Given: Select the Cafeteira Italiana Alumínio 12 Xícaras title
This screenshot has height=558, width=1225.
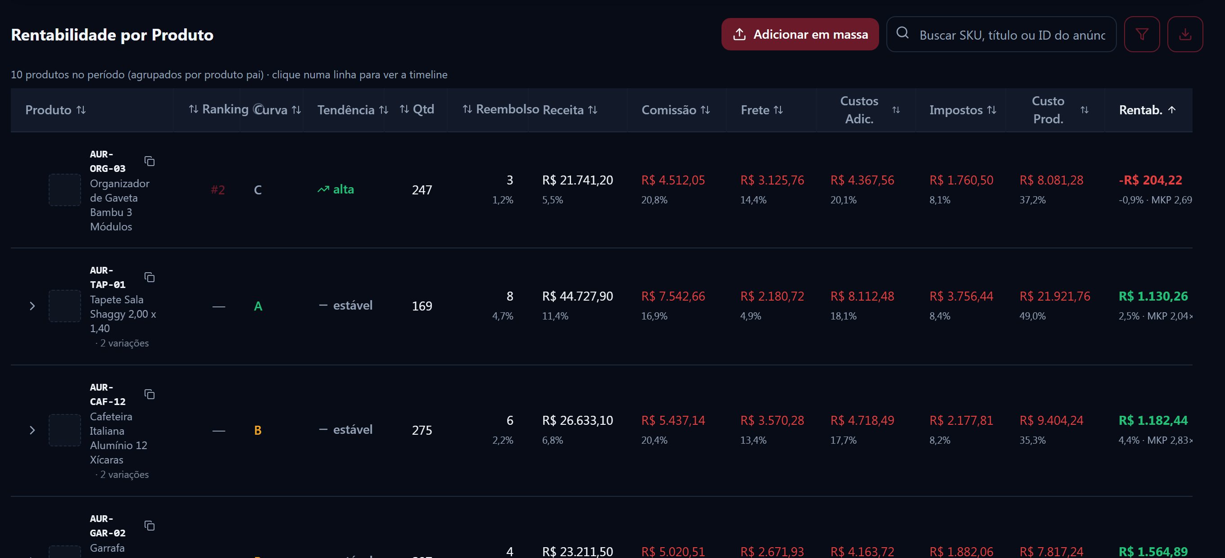Looking at the screenshot, I should 118,438.
